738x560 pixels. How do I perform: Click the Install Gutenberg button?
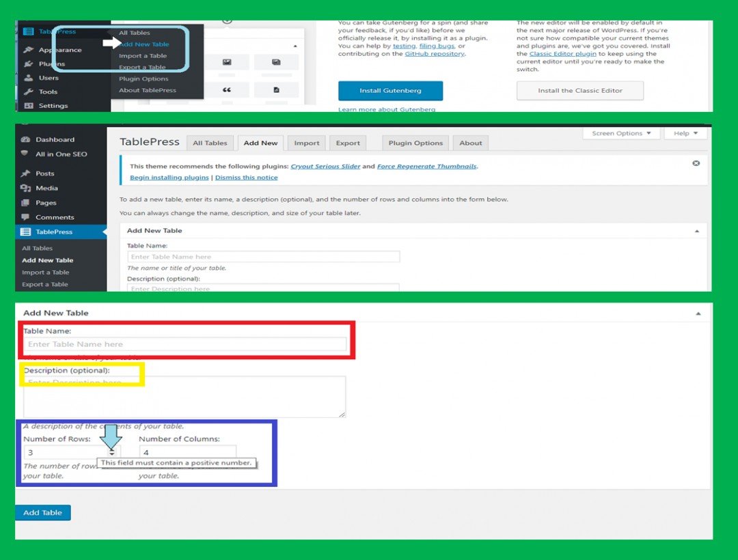pyautogui.click(x=390, y=91)
